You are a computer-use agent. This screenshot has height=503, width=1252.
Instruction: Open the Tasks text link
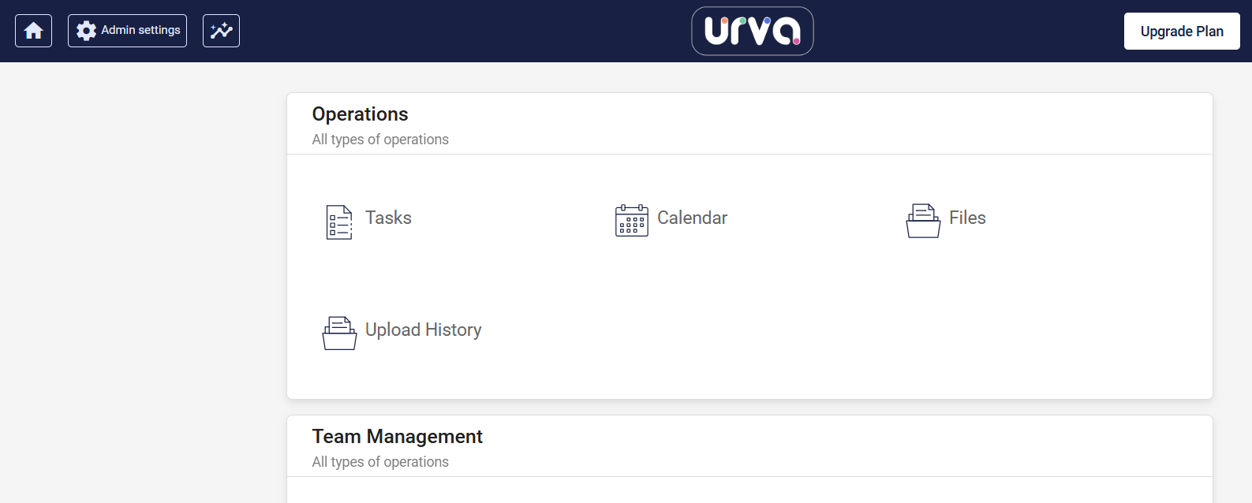click(388, 218)
